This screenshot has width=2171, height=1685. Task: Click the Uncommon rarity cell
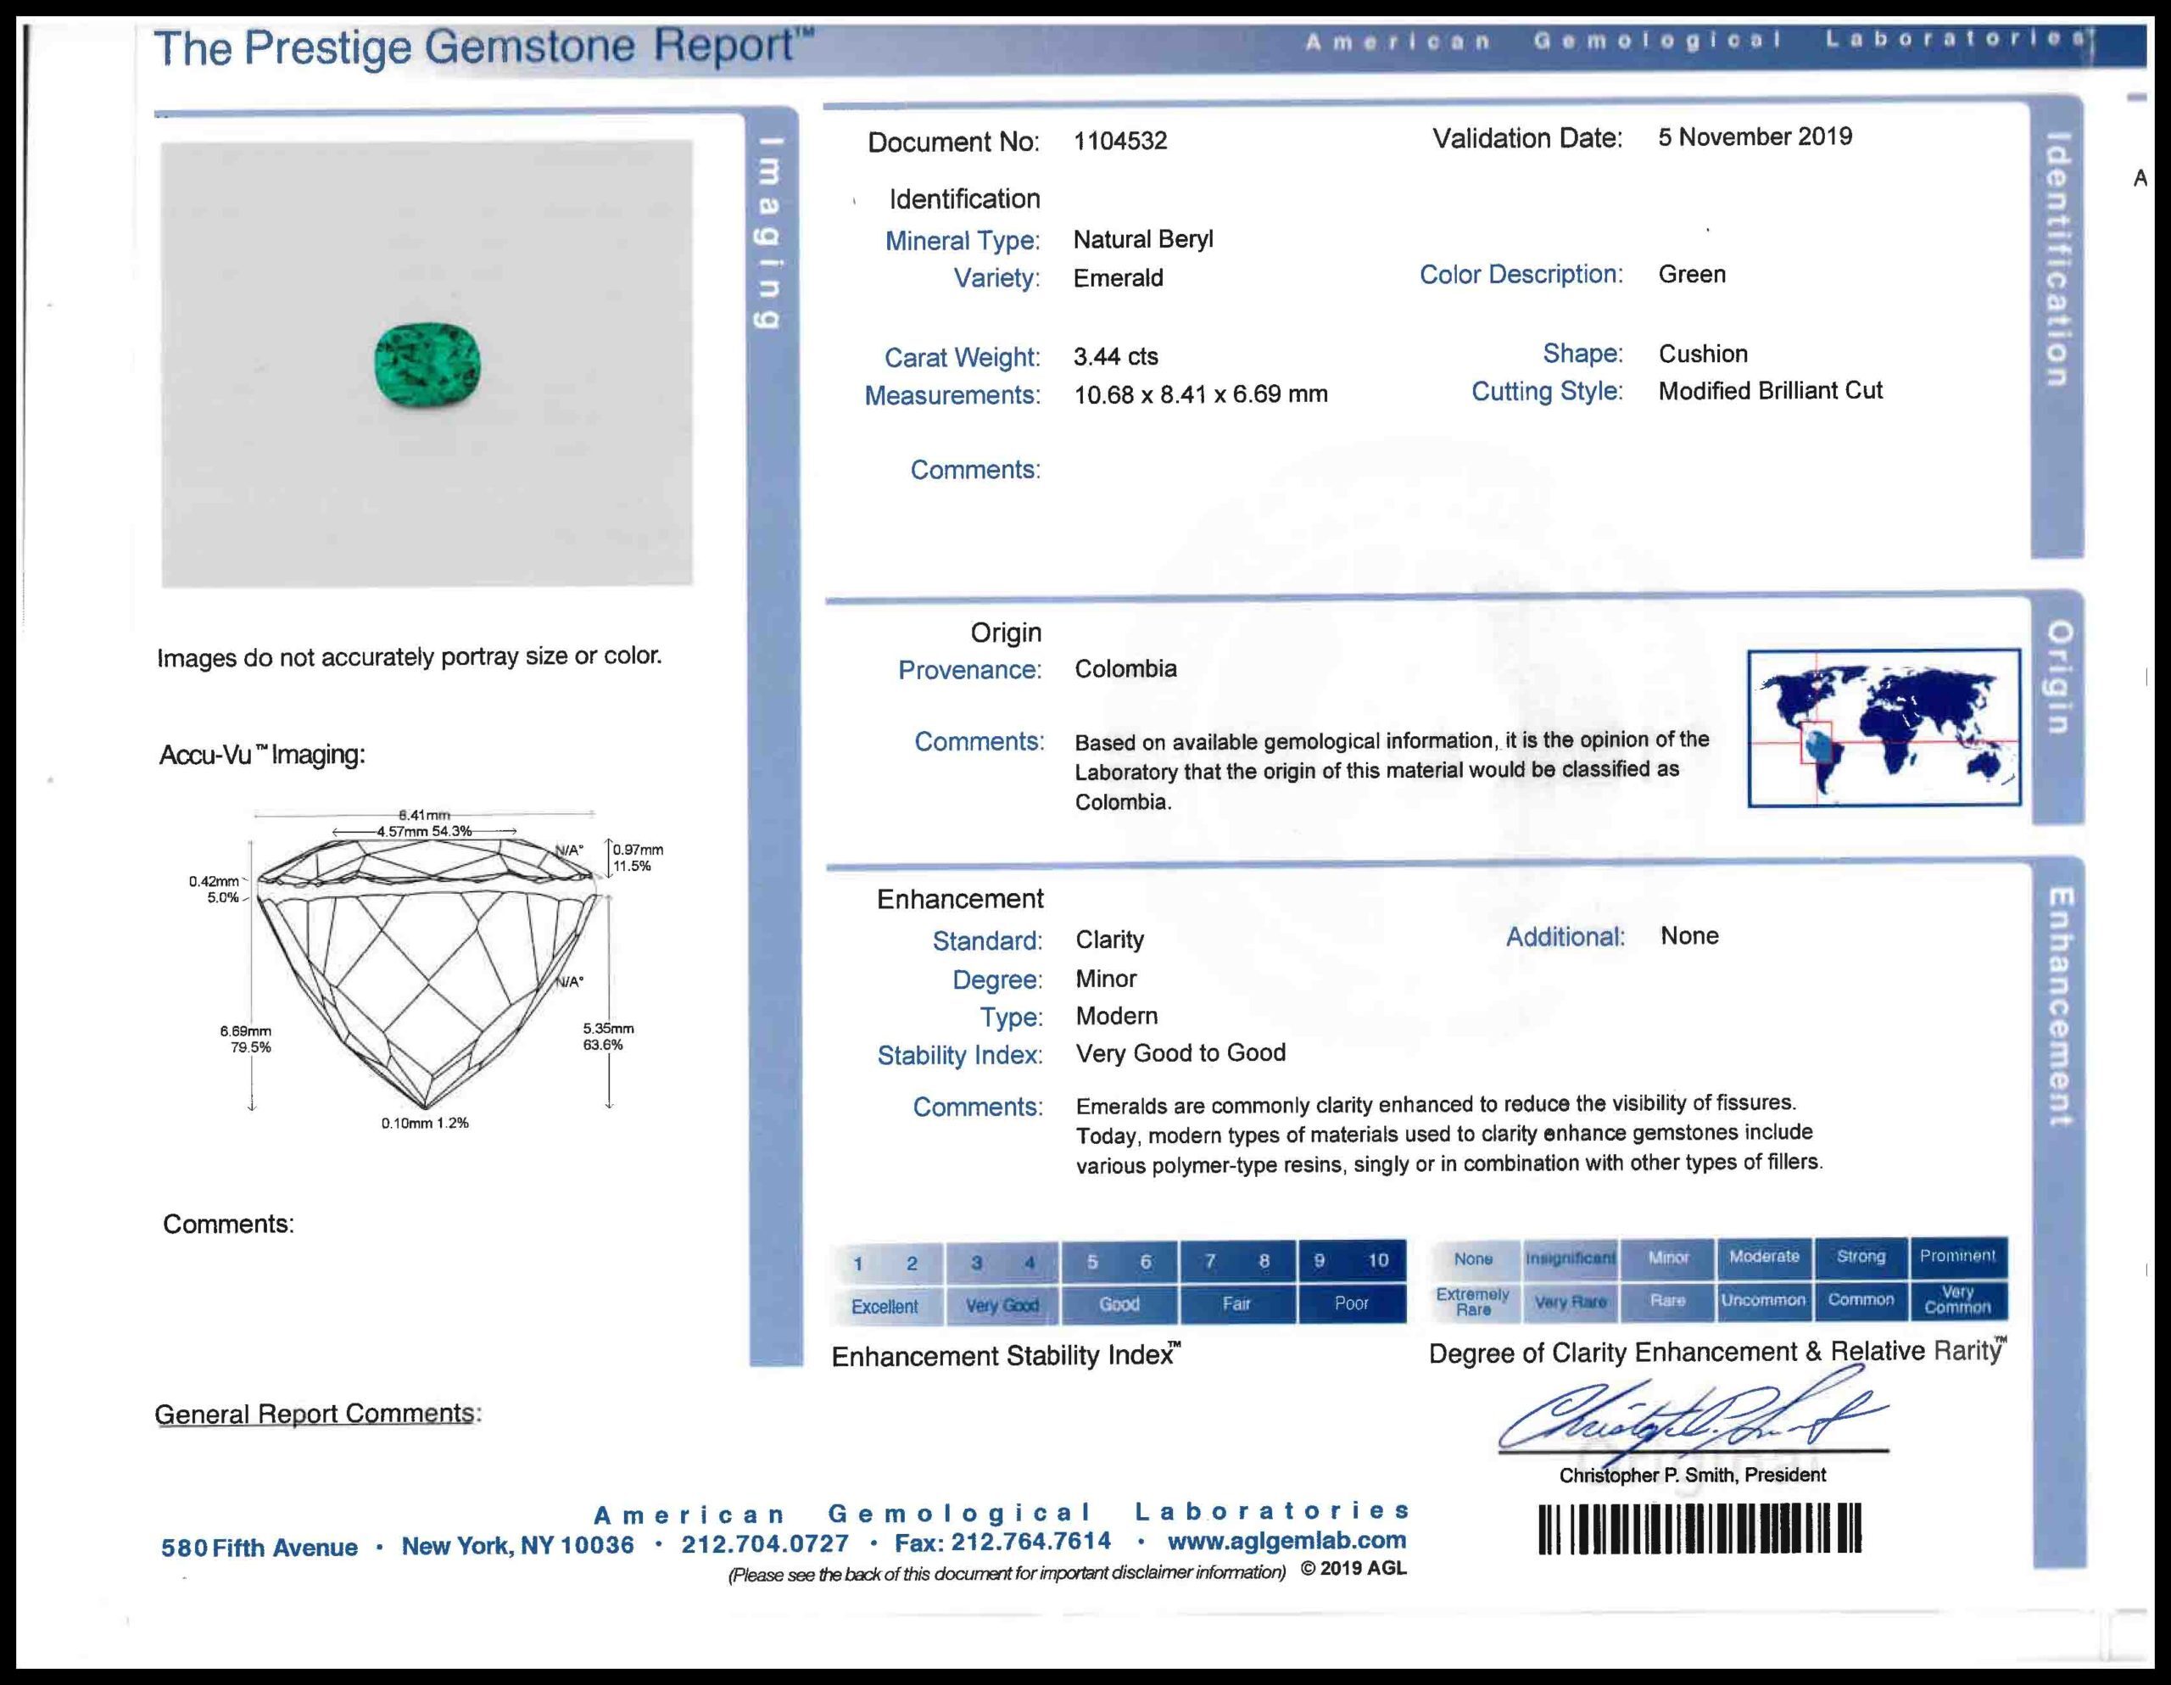tap(1765, 1299)
